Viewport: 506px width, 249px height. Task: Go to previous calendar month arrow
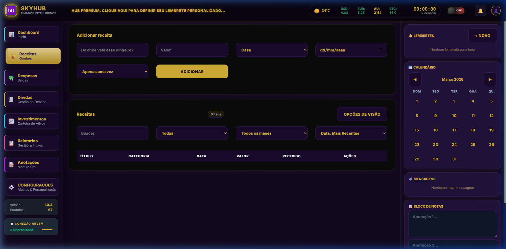pos(415,80)
